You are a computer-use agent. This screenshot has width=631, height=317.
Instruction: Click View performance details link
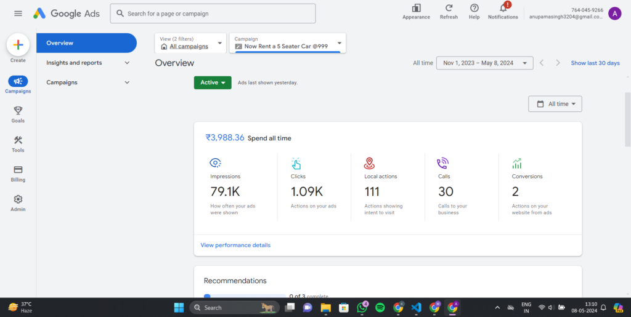coord(235,245)
